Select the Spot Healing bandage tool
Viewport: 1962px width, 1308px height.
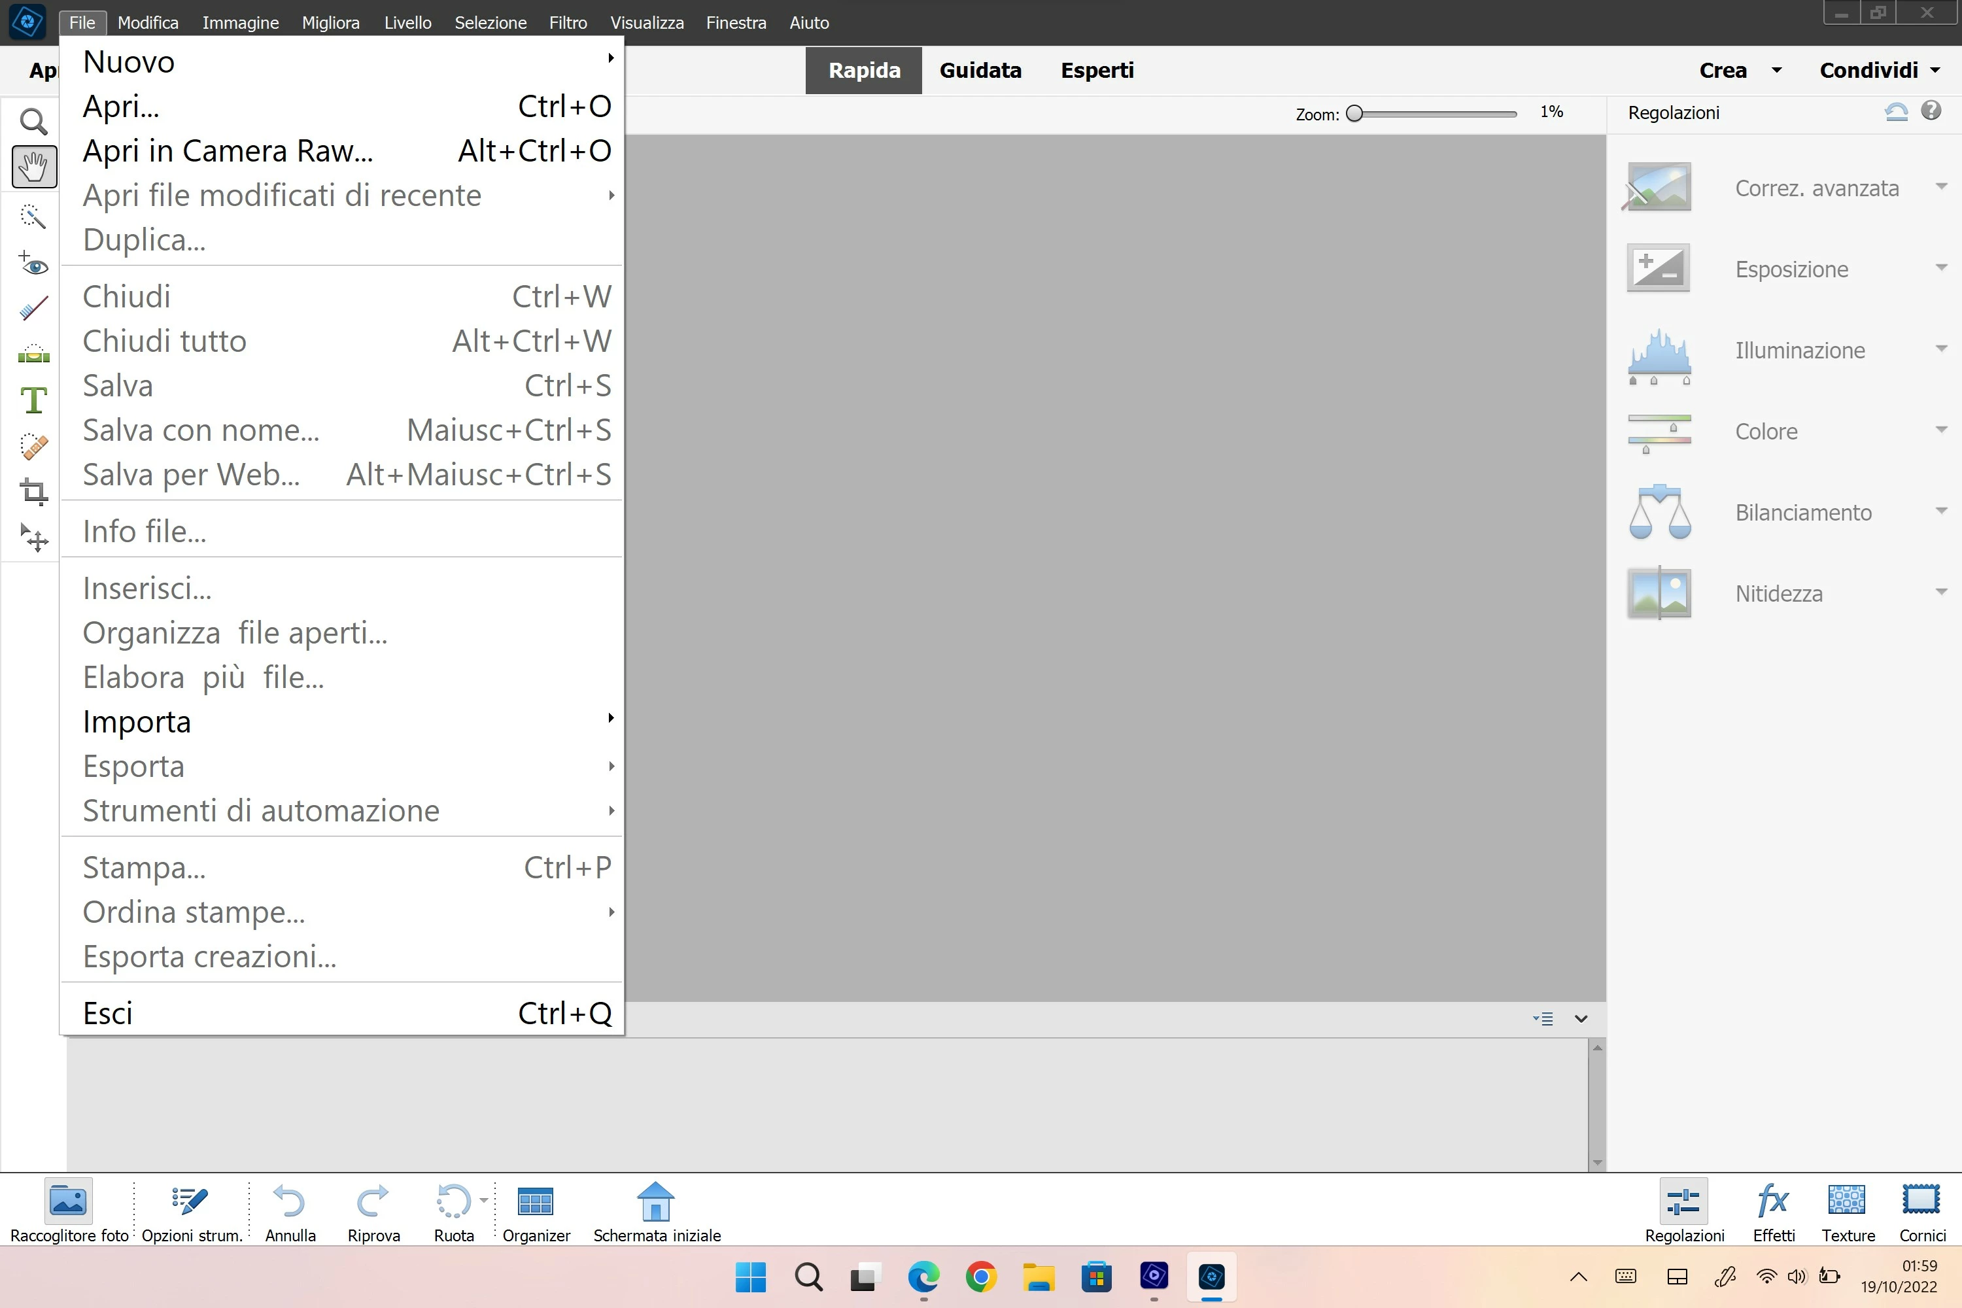coord(33,446)
